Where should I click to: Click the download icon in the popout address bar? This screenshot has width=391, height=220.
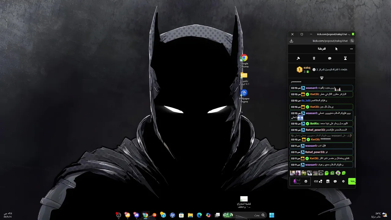click(291, 41)
